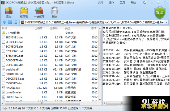Sort by the 修改日期 column header
The image size is (170, 111).
[94, 28]
